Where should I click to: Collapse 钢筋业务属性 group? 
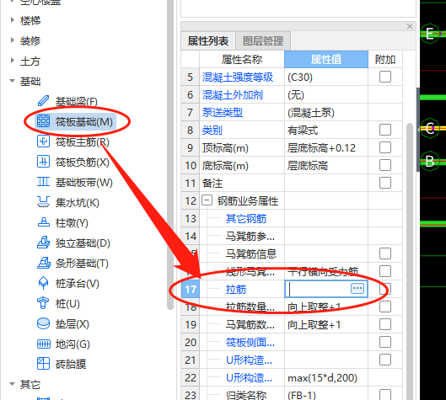[x=207, y=200]
